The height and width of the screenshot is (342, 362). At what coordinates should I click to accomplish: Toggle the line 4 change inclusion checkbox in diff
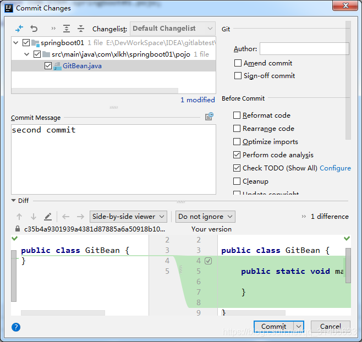pos(209,261)
